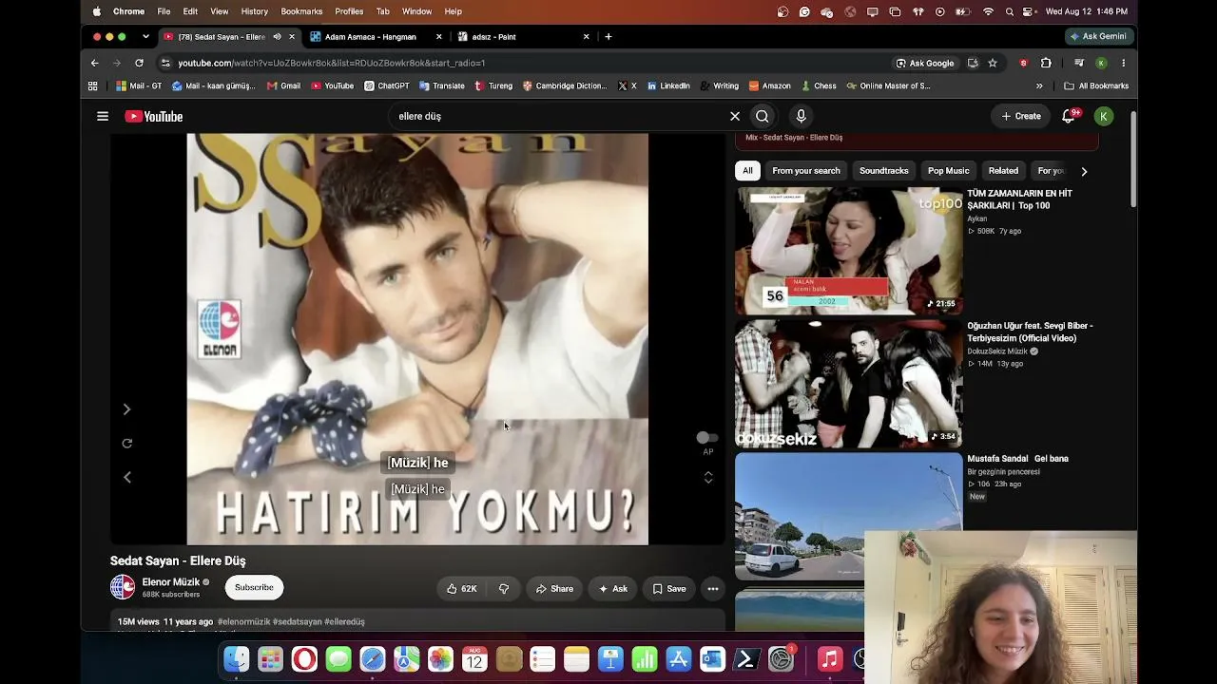The width and height of the screenshot is (1217, 684).
Task: Select the Related filter chip
Action: pyautogui.click(x=1003, y=171)
